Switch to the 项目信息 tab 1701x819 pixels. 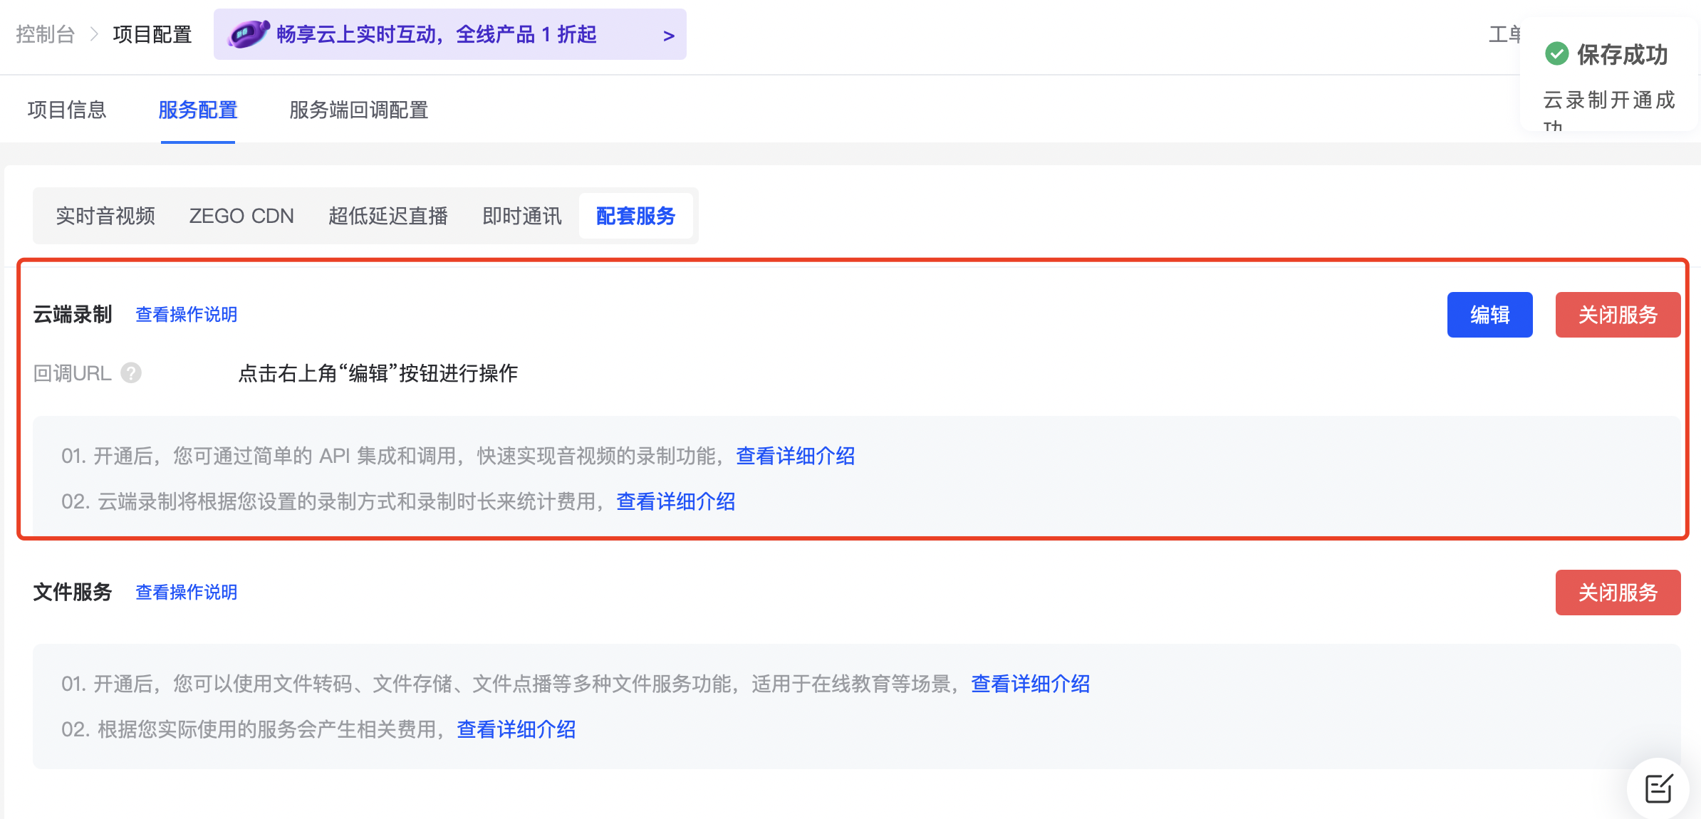pyautogui.click(x=66, y=110)
